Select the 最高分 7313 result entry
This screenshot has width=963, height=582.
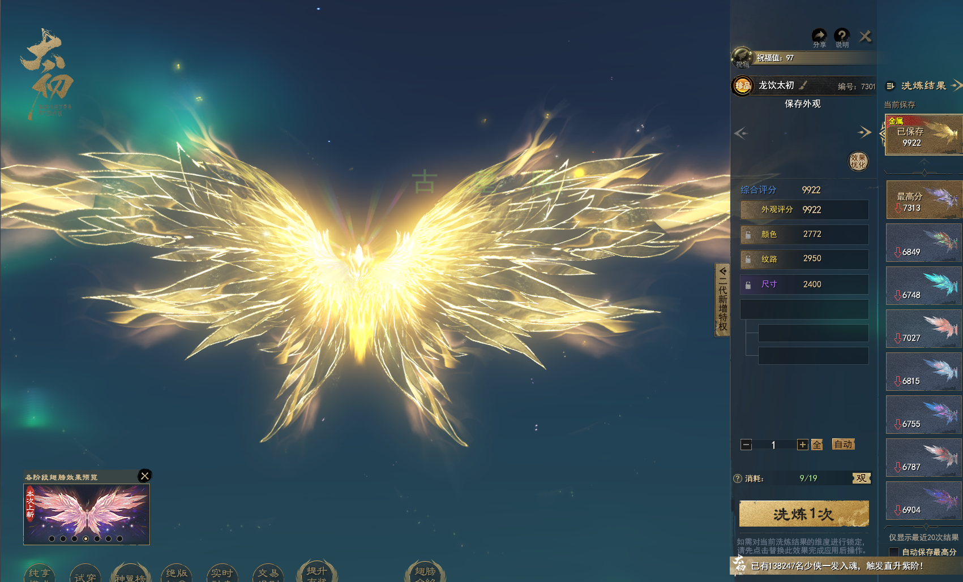923,200
